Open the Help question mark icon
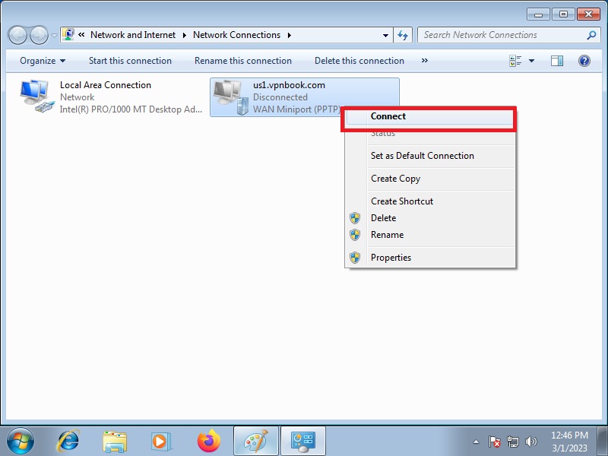Viewport: 608px width, 456px height. pyautogui.click(x=584, y=61)
